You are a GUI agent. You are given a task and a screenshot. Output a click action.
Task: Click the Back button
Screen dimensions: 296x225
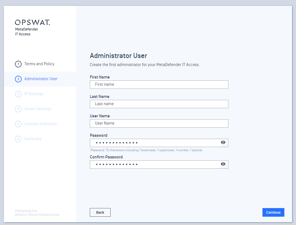(100, 212)
